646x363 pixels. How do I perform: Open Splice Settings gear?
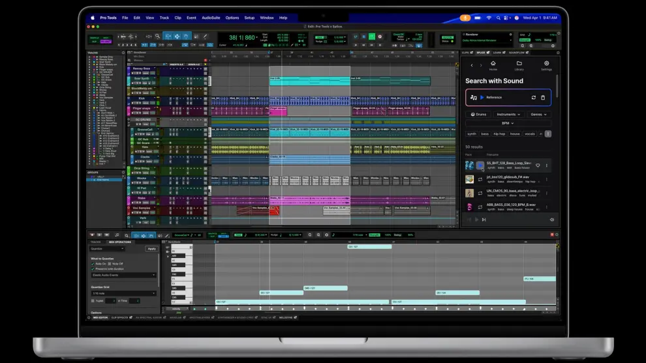(546, 65)
